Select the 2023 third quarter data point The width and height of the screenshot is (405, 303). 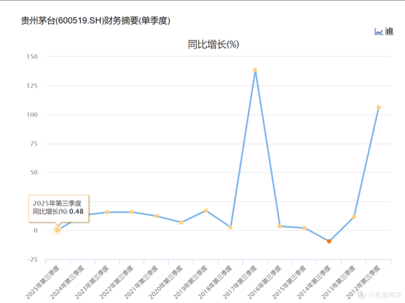point(107,212)
